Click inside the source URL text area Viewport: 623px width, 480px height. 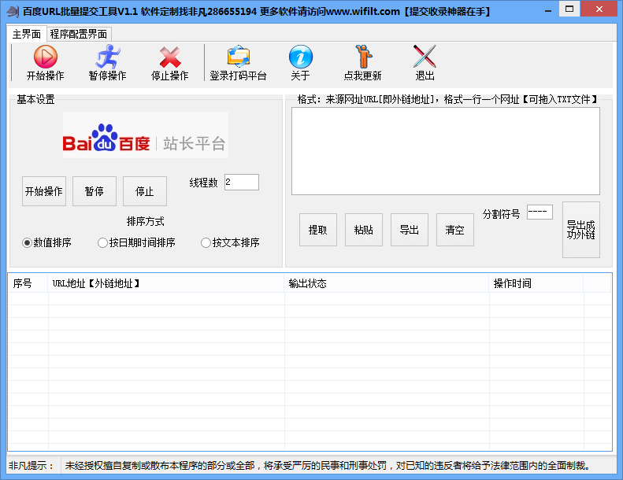446,151
